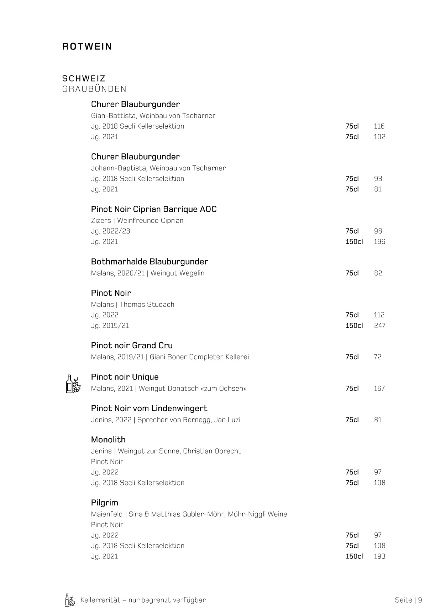Click the ROTWEIN page heading
Screen dimensions: 435x615
(87, 47)
